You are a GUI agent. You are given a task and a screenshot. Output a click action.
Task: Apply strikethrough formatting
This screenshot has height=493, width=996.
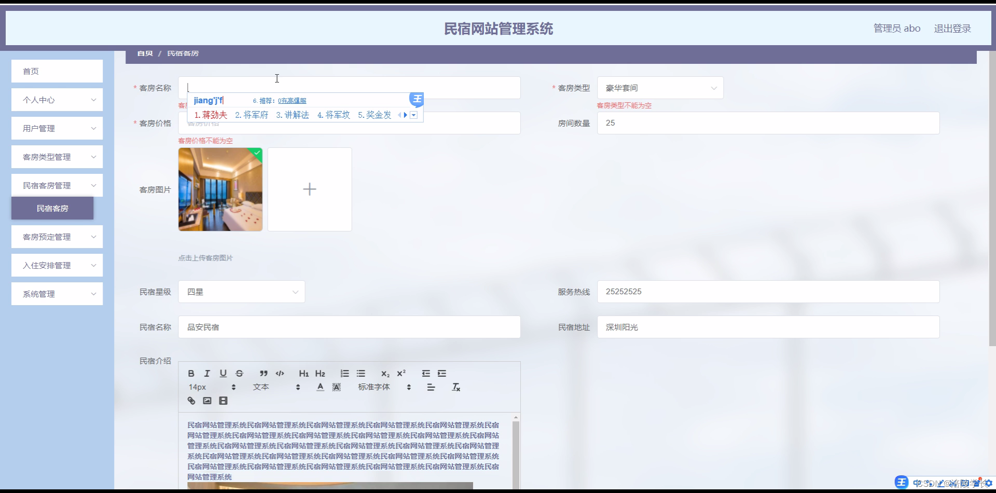click(240, 373)
